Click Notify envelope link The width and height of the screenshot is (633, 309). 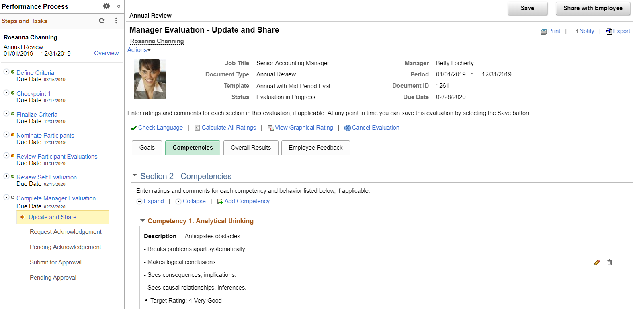[583, 31]
